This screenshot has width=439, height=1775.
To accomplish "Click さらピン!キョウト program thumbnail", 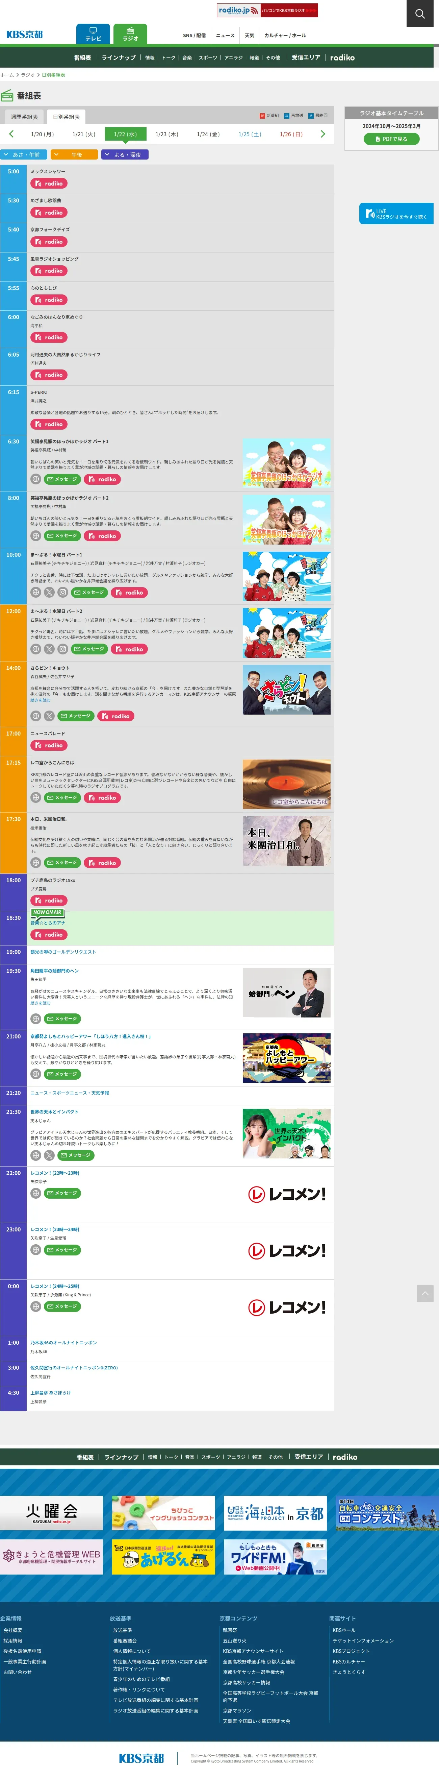I will (x=286, y=690).
